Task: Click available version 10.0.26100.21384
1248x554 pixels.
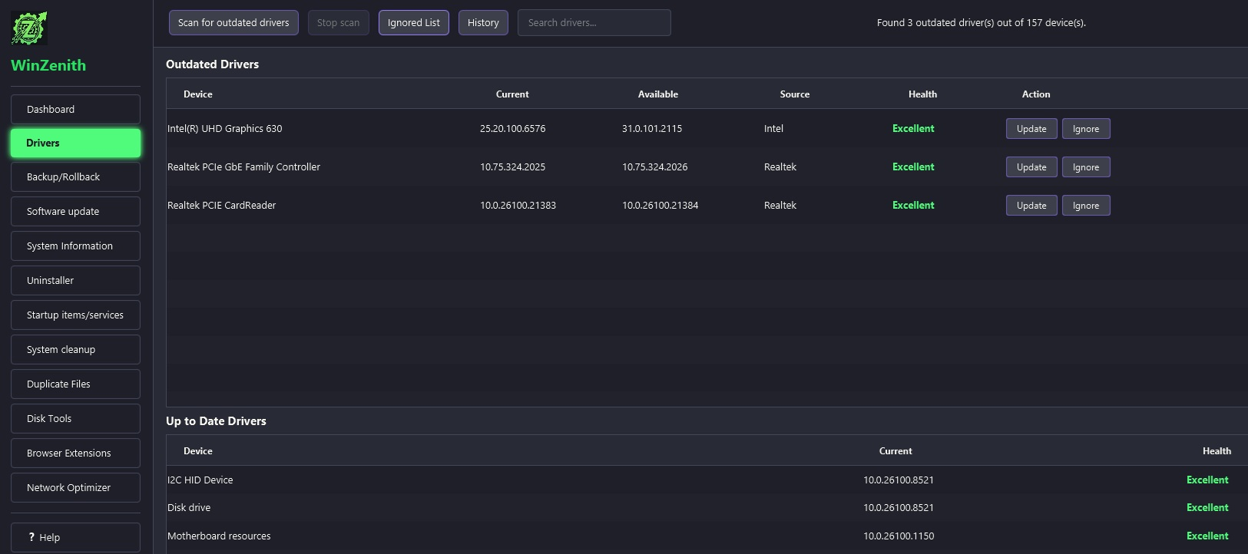Action: pyautogui.click(x=660, y=205)
